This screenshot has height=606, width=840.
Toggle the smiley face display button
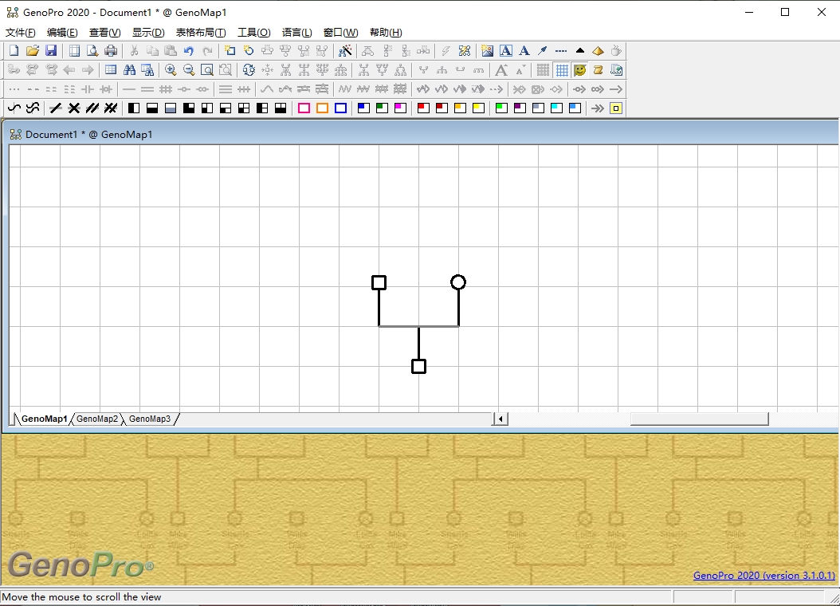pos(580,70)
